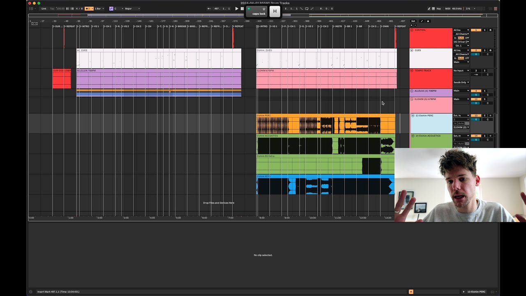Adjust the CUES track pan C control
This screenshot has width=526, height=296.
click(x=488, y=54)
